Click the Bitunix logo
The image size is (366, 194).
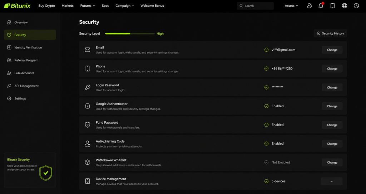point(17,6)
